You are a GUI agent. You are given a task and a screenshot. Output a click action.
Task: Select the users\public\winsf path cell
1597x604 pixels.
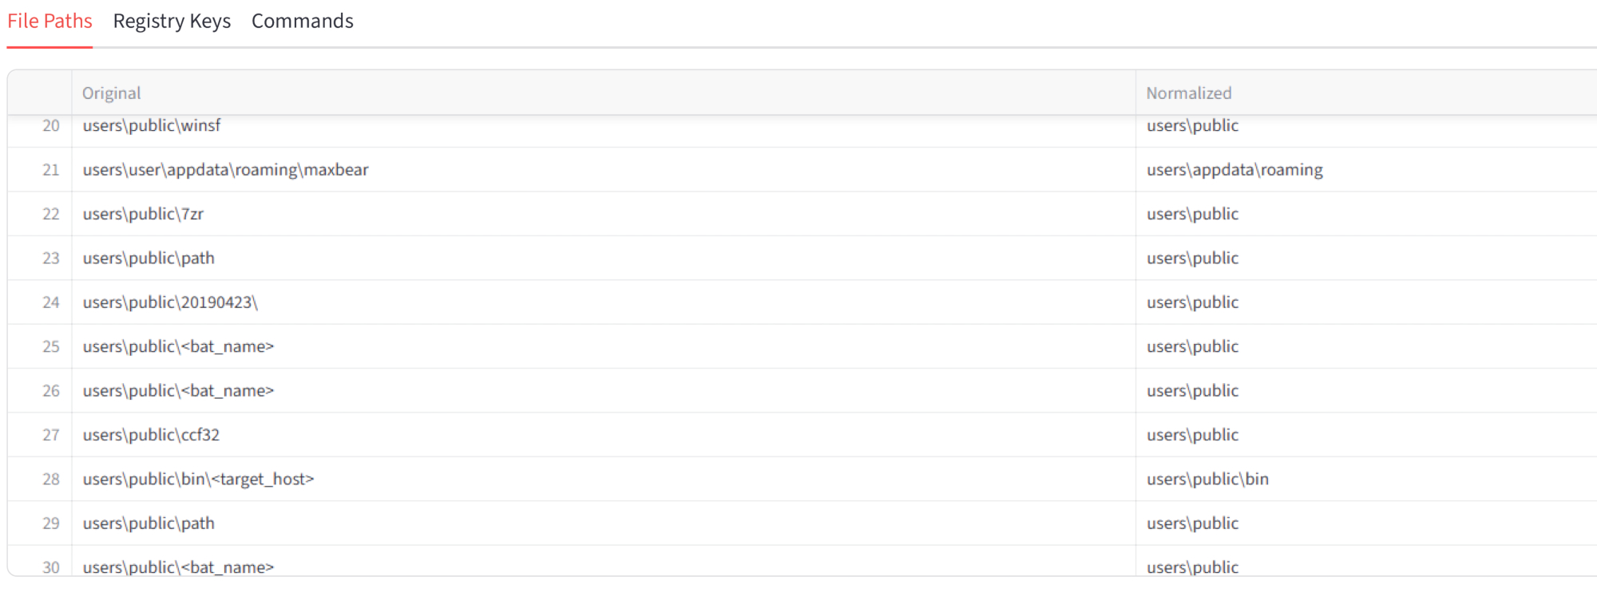pyautogui.click(x=152, y=125)
